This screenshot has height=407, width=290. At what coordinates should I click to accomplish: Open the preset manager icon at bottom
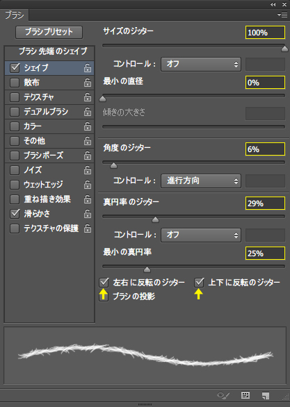click(245, 395)
